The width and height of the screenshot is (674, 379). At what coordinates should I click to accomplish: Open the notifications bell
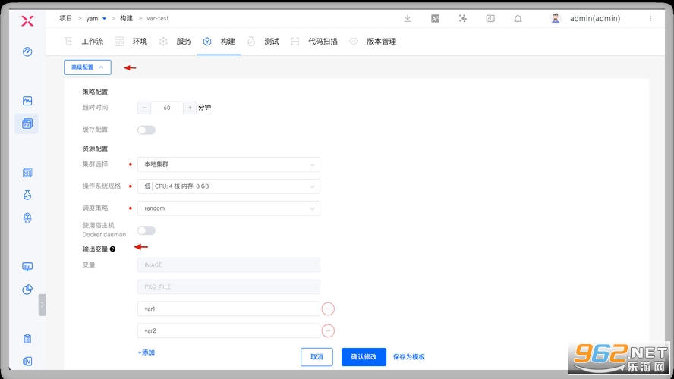(x=518, y=18)
